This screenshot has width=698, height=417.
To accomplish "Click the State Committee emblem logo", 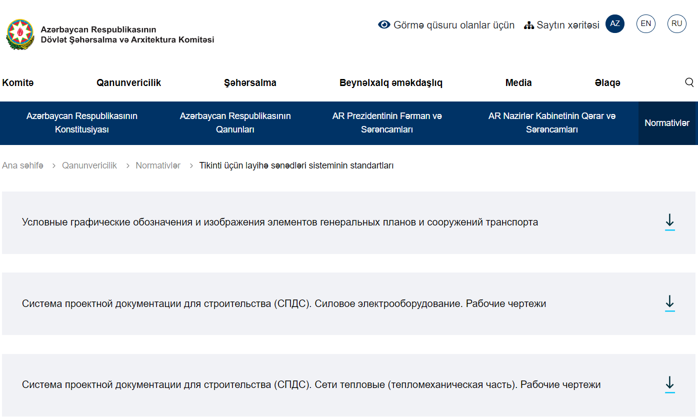I will pos(20,34).
